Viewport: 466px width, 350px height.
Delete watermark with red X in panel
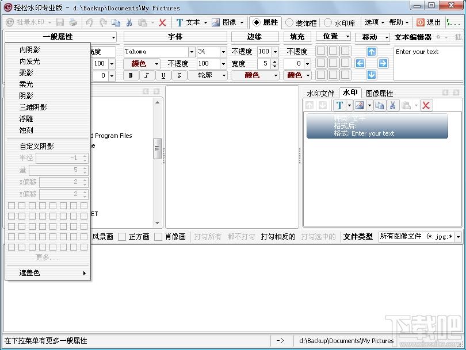point(426,105)
